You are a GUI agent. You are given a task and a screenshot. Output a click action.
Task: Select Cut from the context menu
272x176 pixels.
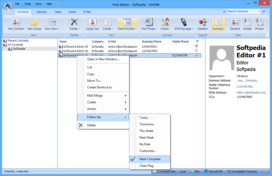(103, 67)
